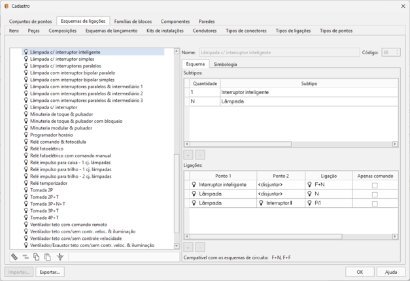Confirm with the OK button

pyautogui.click(x=360, y=272)
